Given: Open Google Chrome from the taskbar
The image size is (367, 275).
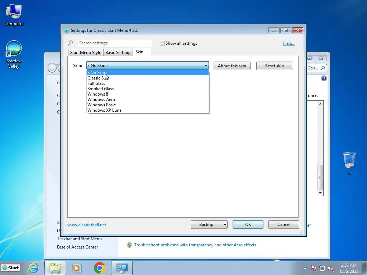Looking at the screenshot, I should (x=100, y=268).
